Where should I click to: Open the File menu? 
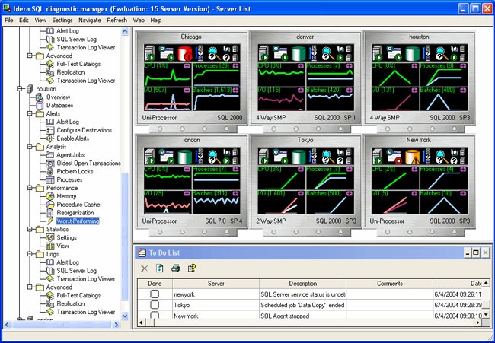(9, 21)
